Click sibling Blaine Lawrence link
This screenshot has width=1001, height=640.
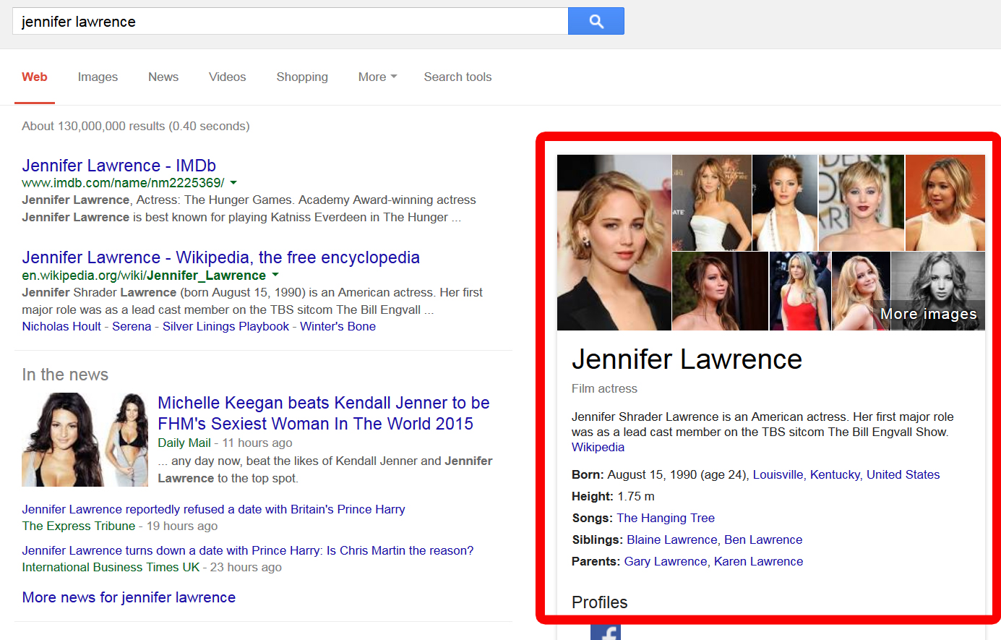671,539
